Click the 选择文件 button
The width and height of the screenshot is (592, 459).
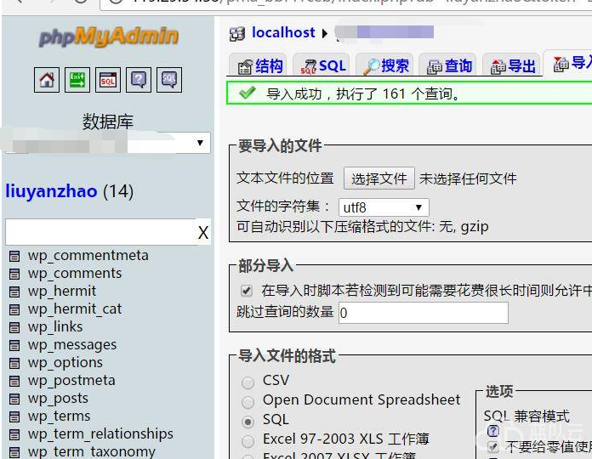click(379, 178)
